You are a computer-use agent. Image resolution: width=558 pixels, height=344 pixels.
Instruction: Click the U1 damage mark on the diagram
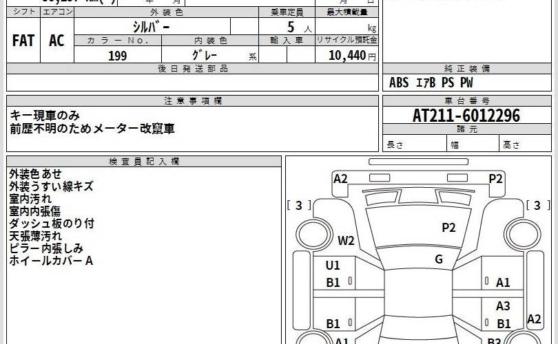click(333, 266)
